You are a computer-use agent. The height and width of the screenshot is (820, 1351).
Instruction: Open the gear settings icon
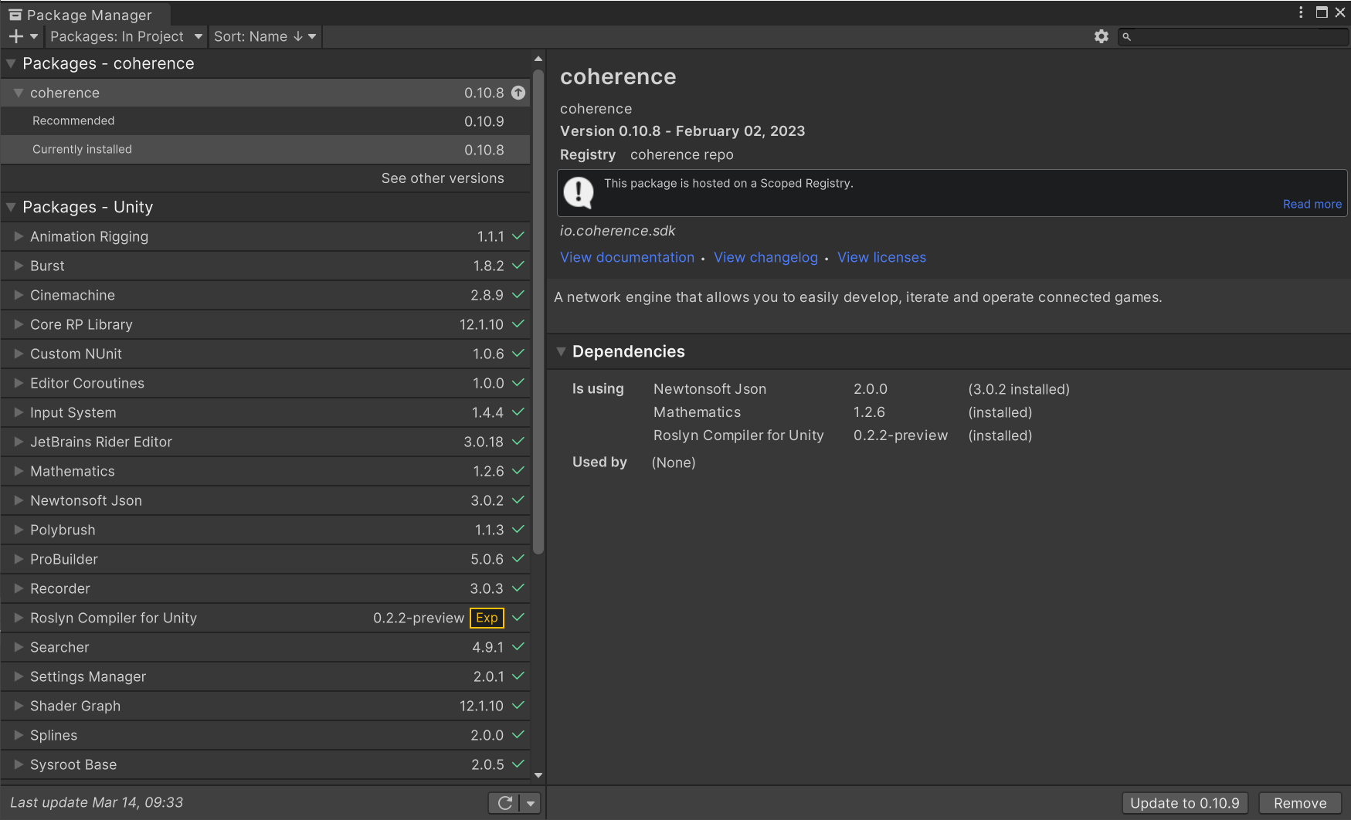[x=1102, y=36]
